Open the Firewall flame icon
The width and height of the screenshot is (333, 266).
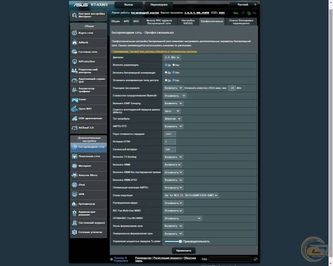[x=74, y=204]
